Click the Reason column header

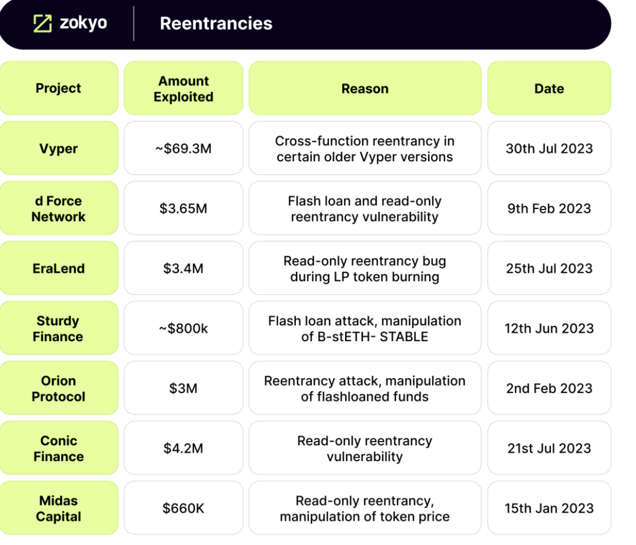pos(365,89)
